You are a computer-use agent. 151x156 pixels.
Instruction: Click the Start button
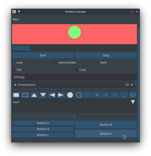tap(43, 55)
